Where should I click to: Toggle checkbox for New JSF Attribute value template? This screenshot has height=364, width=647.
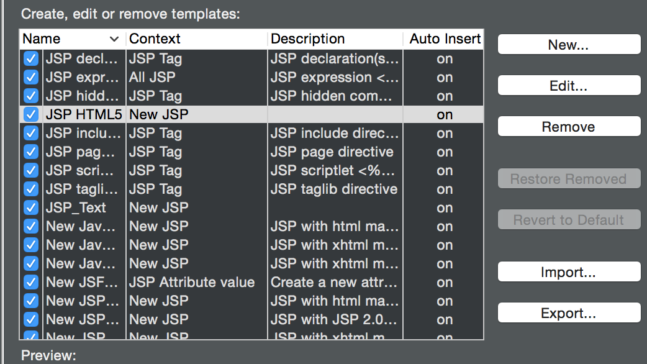pos(30,283)
